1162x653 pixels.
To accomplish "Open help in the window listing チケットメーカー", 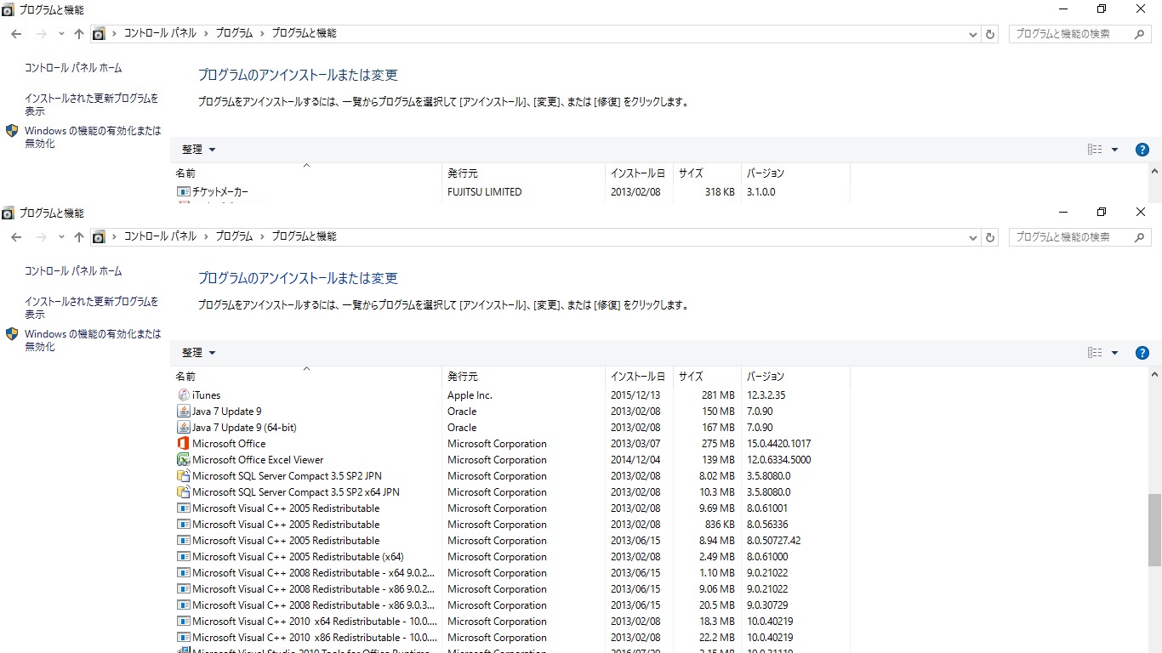I will point(1142,150).
